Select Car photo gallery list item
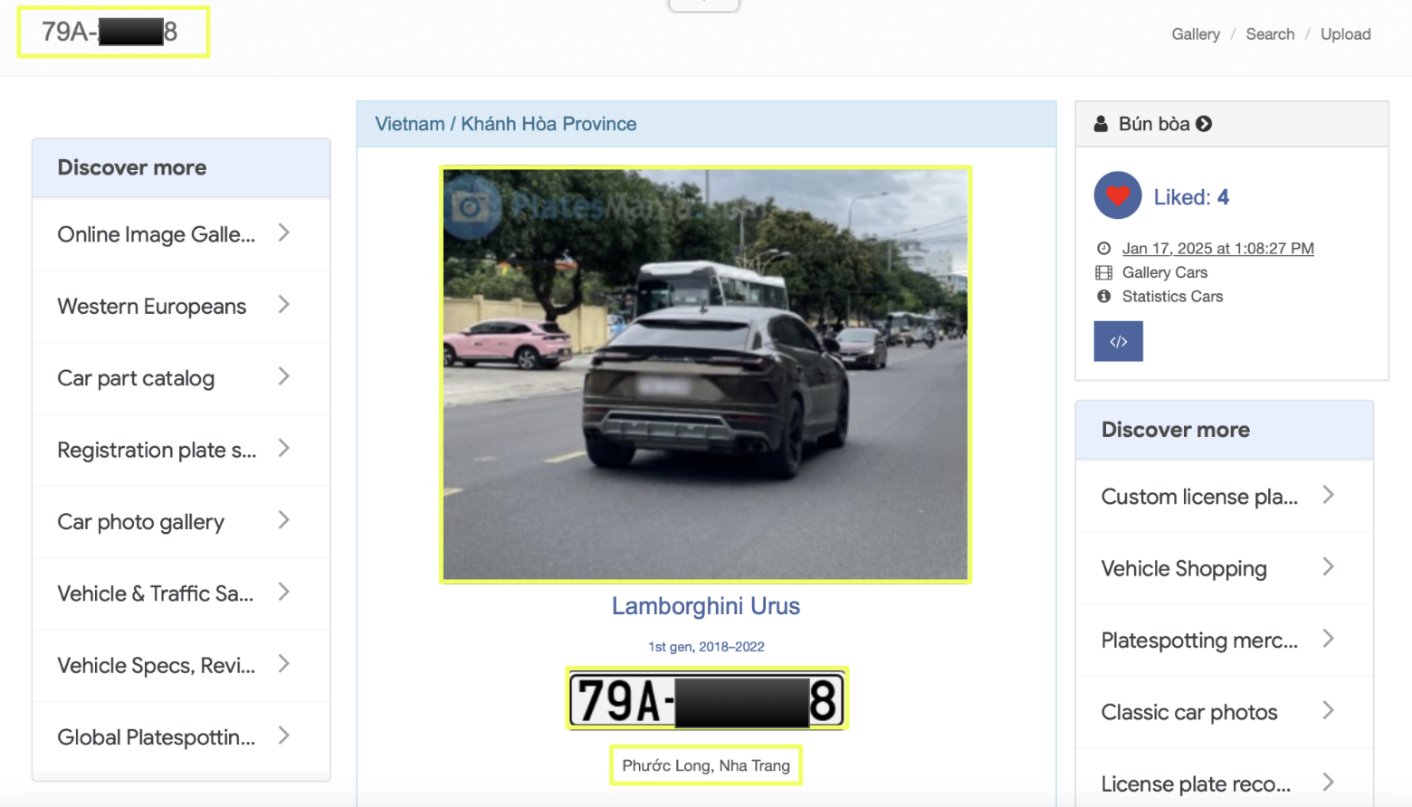This screenshot has width=1412, height=807. coord(181,522)
